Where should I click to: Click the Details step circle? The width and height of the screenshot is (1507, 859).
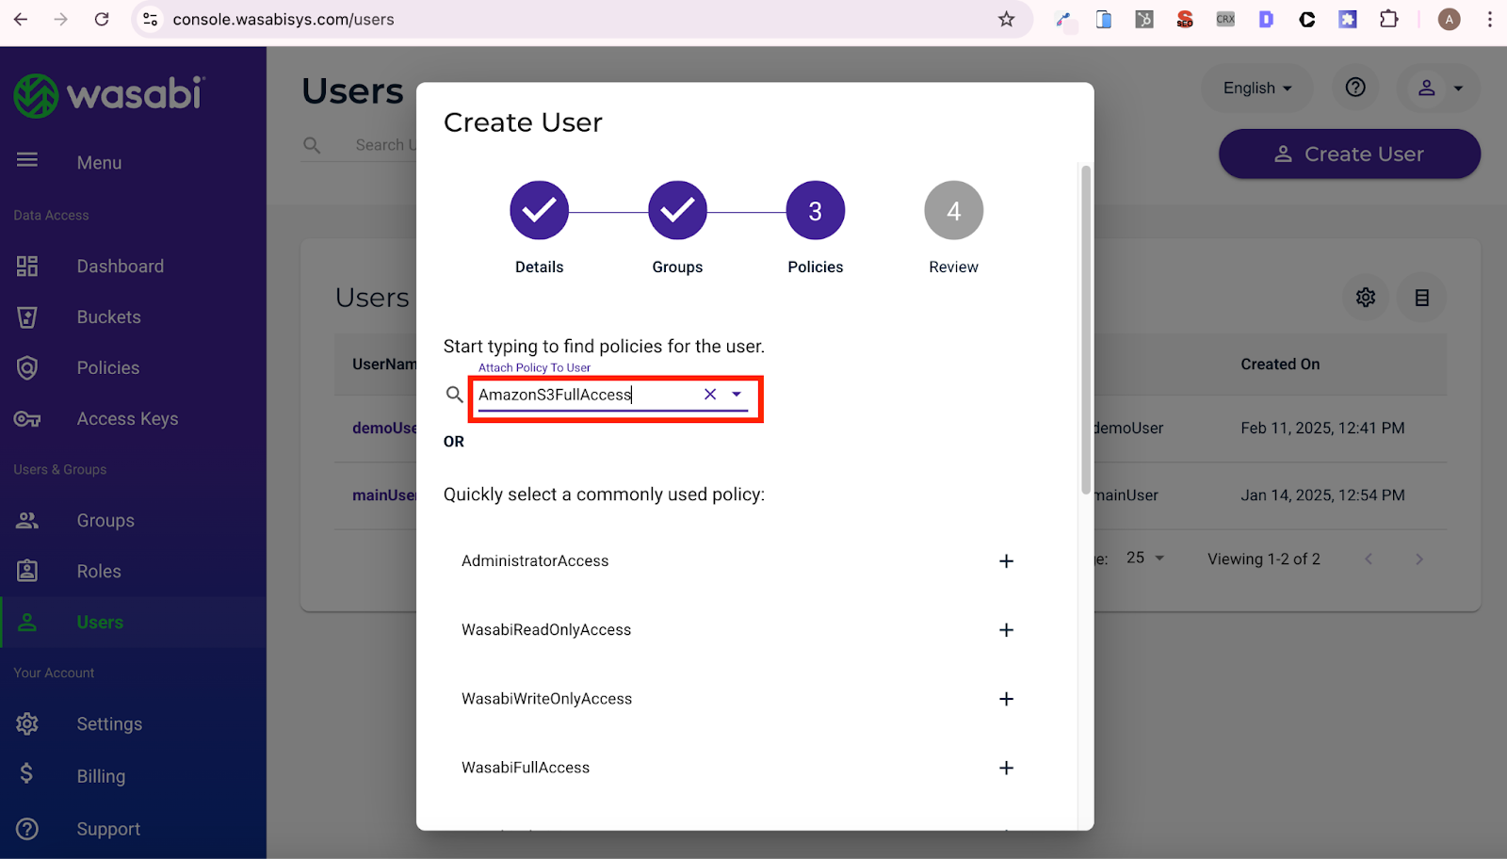(x=539, y=210)
